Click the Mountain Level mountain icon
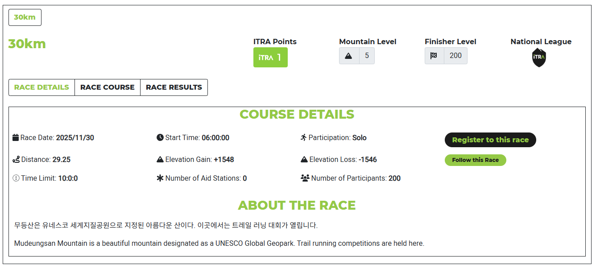The width and height of the screenshot is (596, 269). click(349, 56)
